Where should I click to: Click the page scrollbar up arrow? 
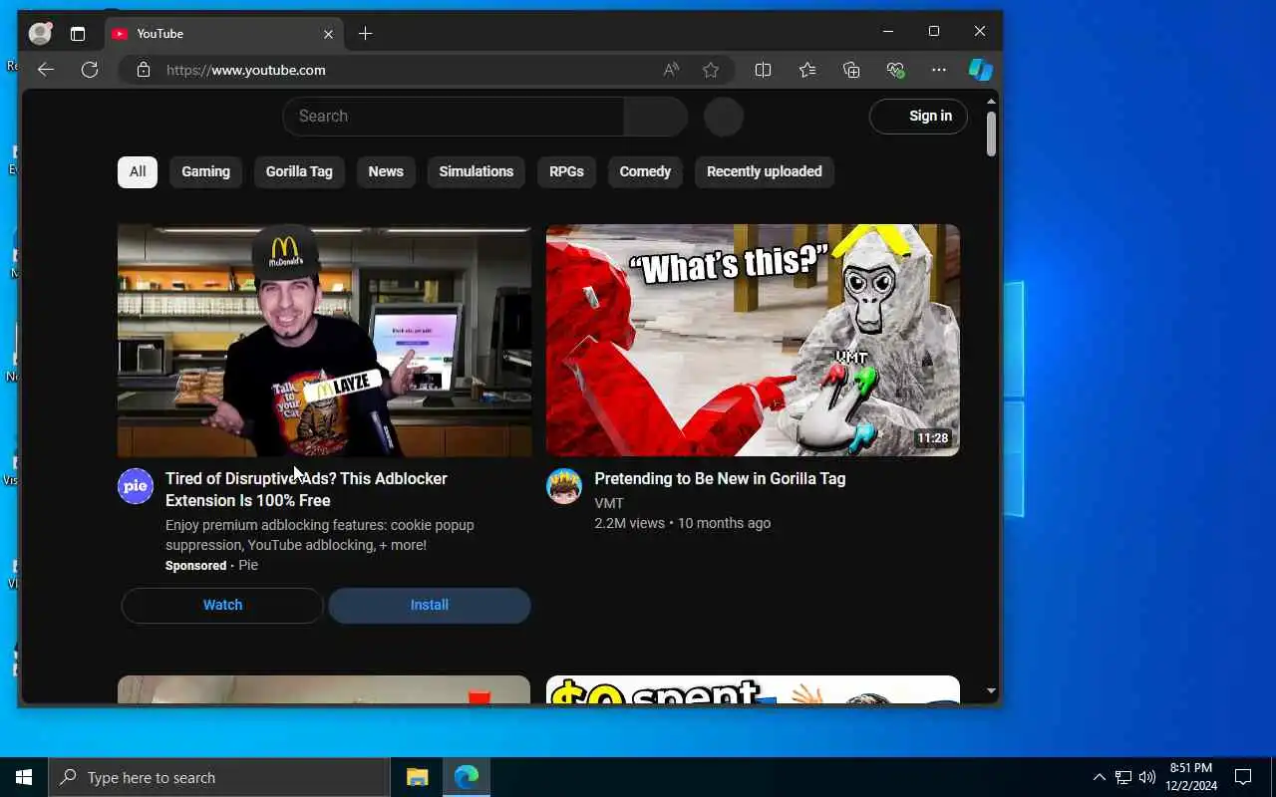[991, 102]
